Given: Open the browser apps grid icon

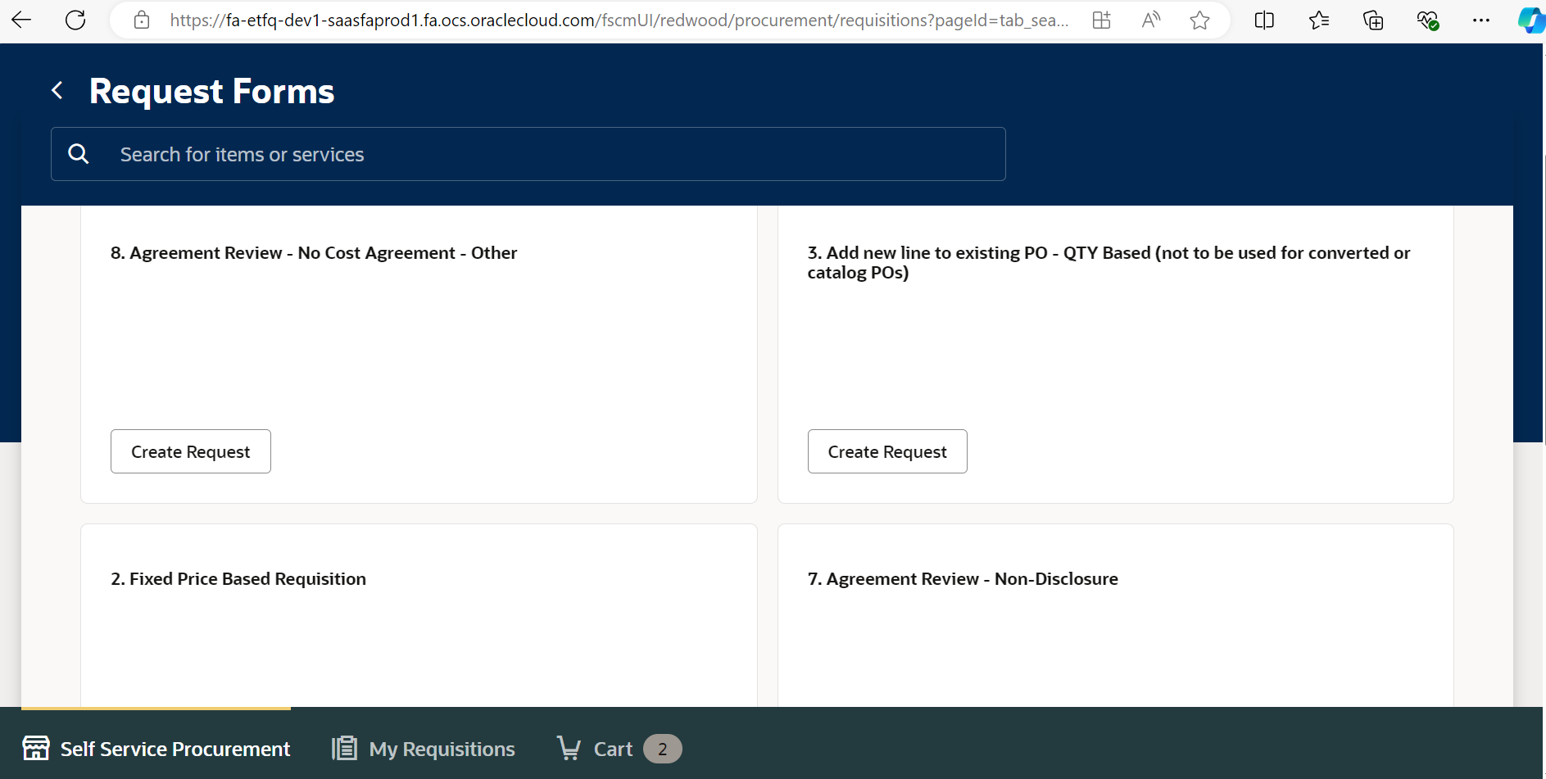Looking at the screenshot, I should coord(1102,20).
